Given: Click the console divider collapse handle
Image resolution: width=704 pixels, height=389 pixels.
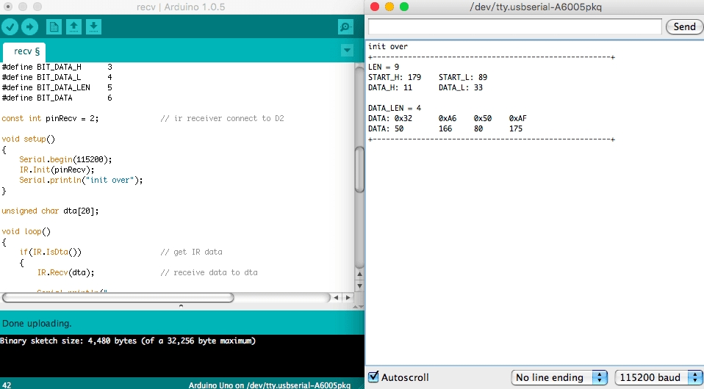Looking at the screenshot, I should click(x=182, y=305).
